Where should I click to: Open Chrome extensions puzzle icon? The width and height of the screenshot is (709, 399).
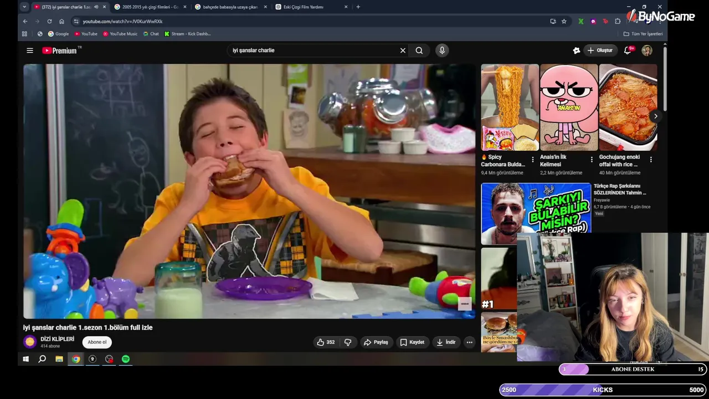[x=618, y=21]
